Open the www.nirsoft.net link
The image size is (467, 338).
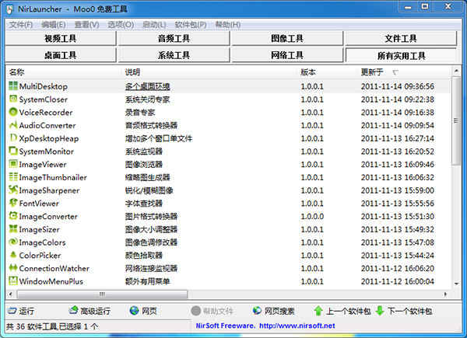click(x=297, y=326)
